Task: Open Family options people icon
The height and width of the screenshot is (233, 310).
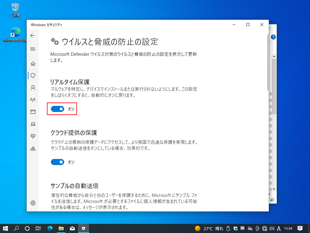Action: pyautogui.click(x=33, y=149)
